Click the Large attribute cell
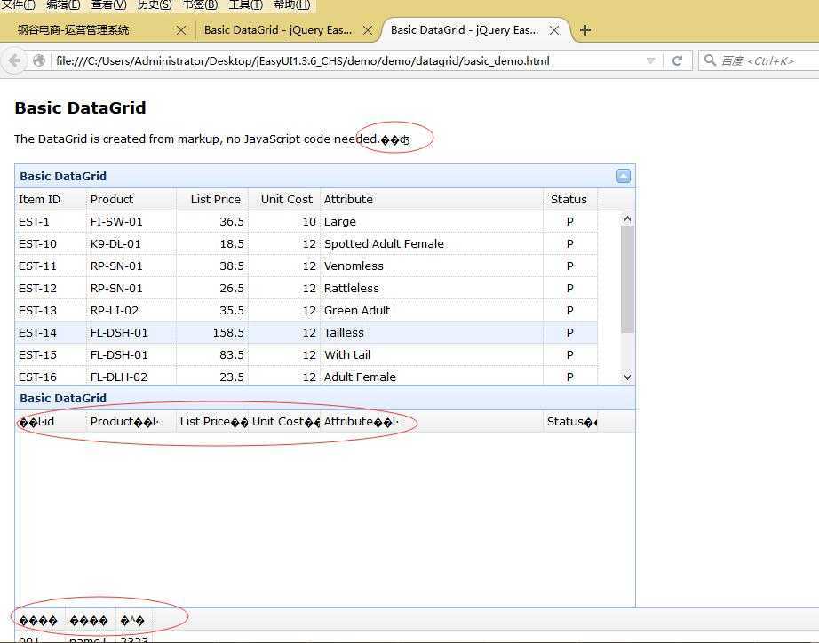Viewport: 819px width, 643px height. (x=432, y=221)
